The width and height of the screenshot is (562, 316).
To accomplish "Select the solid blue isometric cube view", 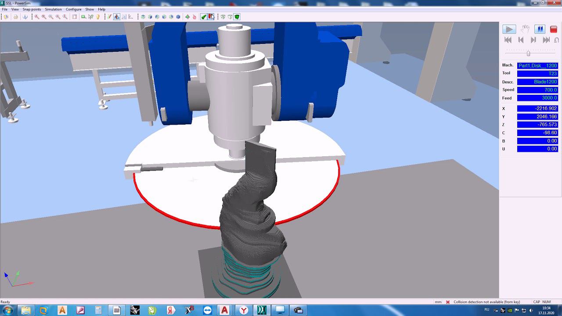I will (x=178, y=17).
